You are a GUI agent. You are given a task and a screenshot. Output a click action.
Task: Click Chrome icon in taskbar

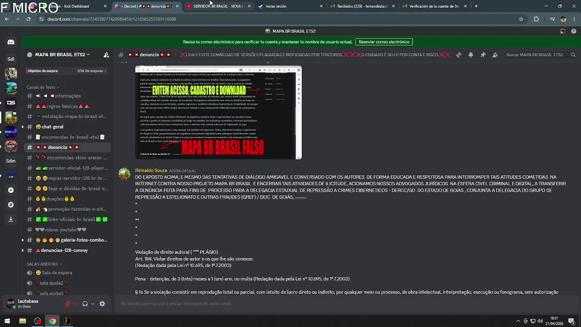[52, 321]
